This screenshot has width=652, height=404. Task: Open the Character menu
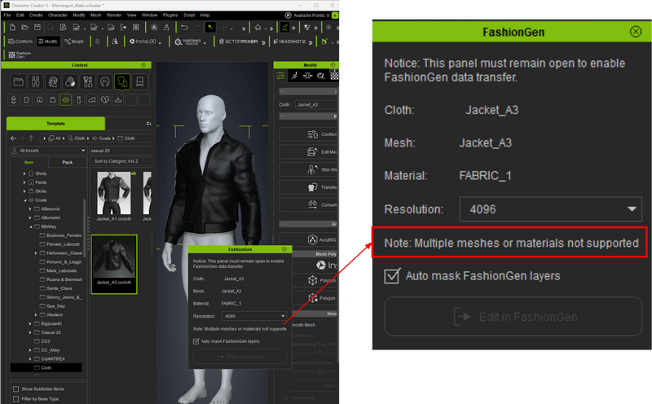click(x=57, y=15)
